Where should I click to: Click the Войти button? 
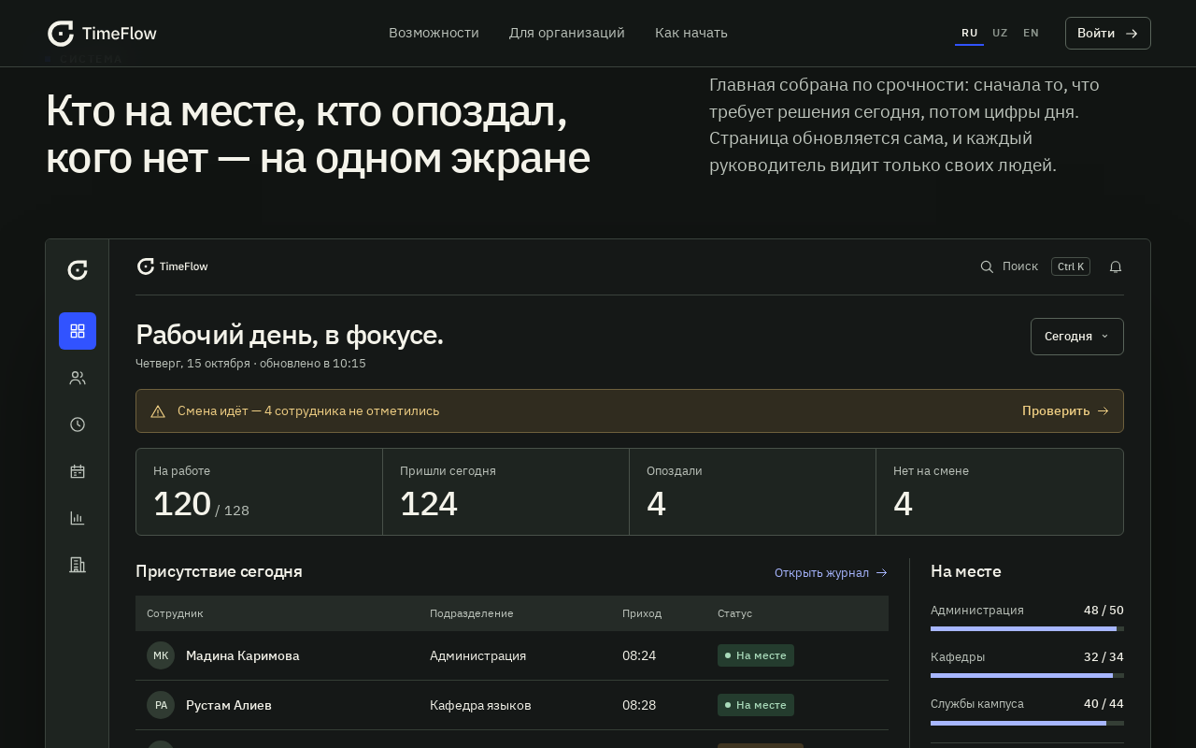(1108, 33)
